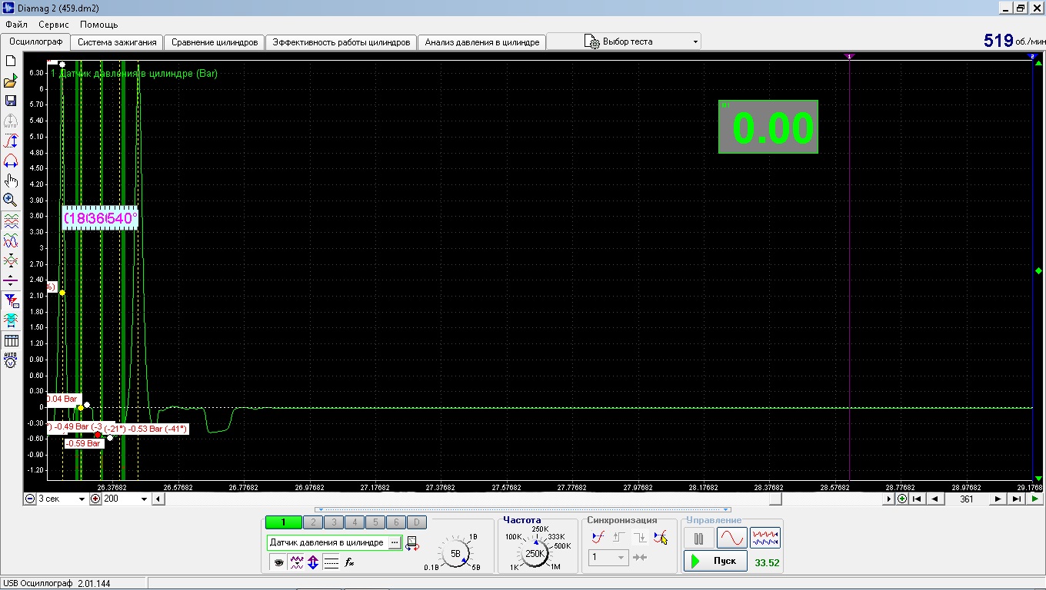Switch to Осциллограф tab
Image resolution: width=1046 pixels, height=590 pixels.
[35, 42]
